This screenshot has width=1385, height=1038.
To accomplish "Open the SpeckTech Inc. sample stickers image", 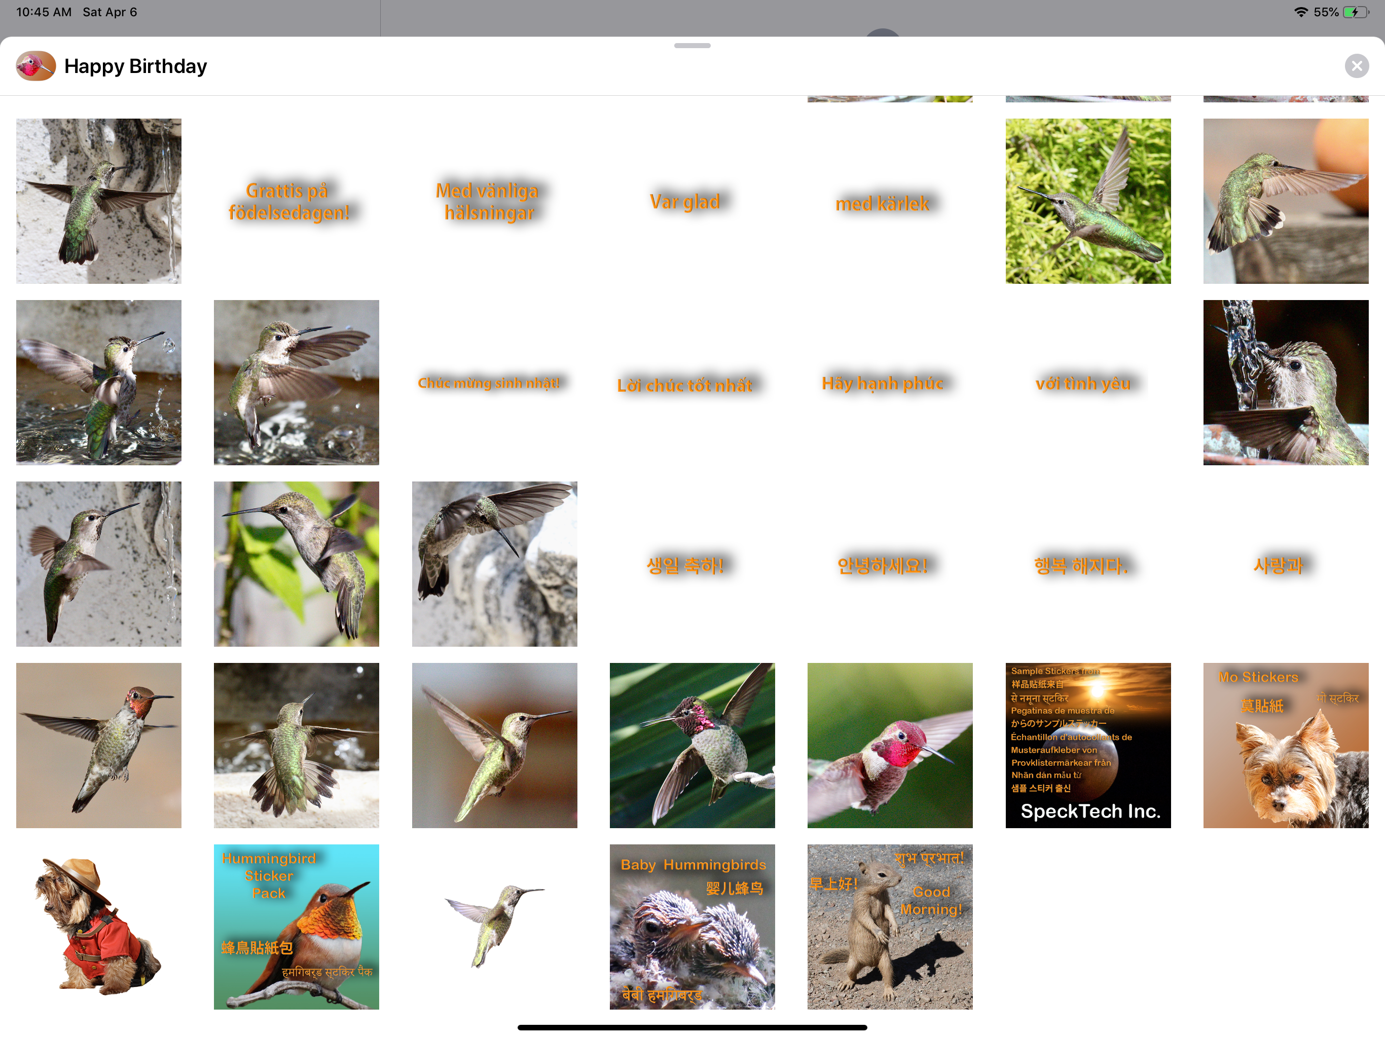I will tap(1087, 745).
